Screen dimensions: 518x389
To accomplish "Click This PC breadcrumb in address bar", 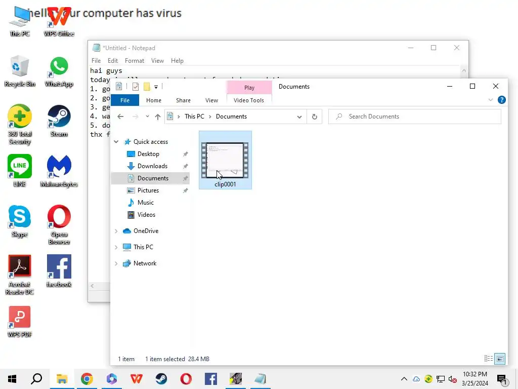I will (x=194, y=116).
